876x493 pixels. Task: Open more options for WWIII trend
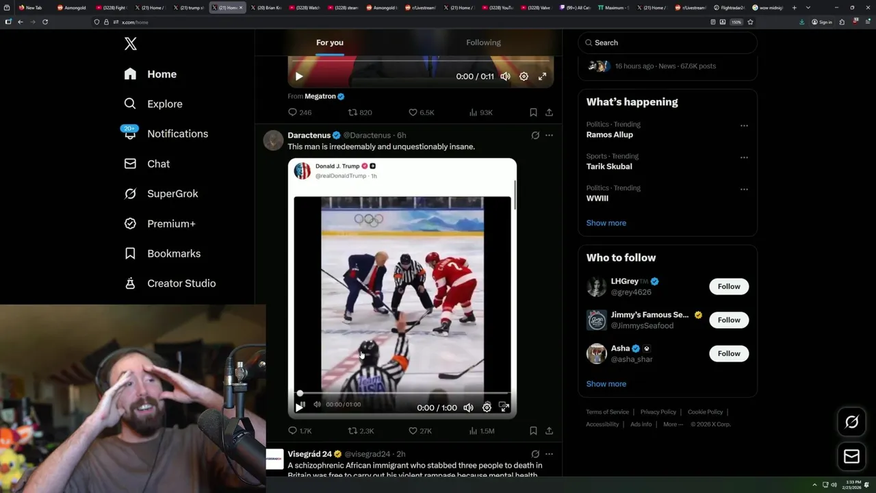click(744, 189)
